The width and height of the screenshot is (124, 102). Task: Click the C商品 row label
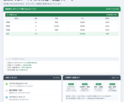pos(8,30)
